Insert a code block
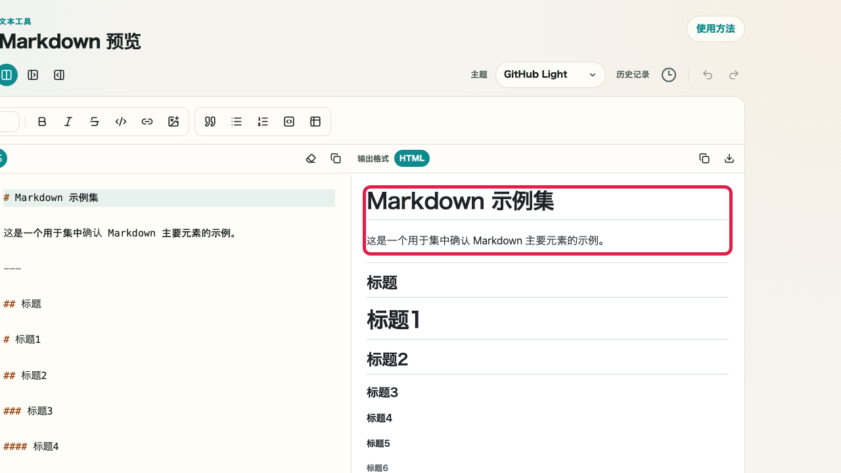The width and height of the screenshot is (841, 473). click(289, 122)
